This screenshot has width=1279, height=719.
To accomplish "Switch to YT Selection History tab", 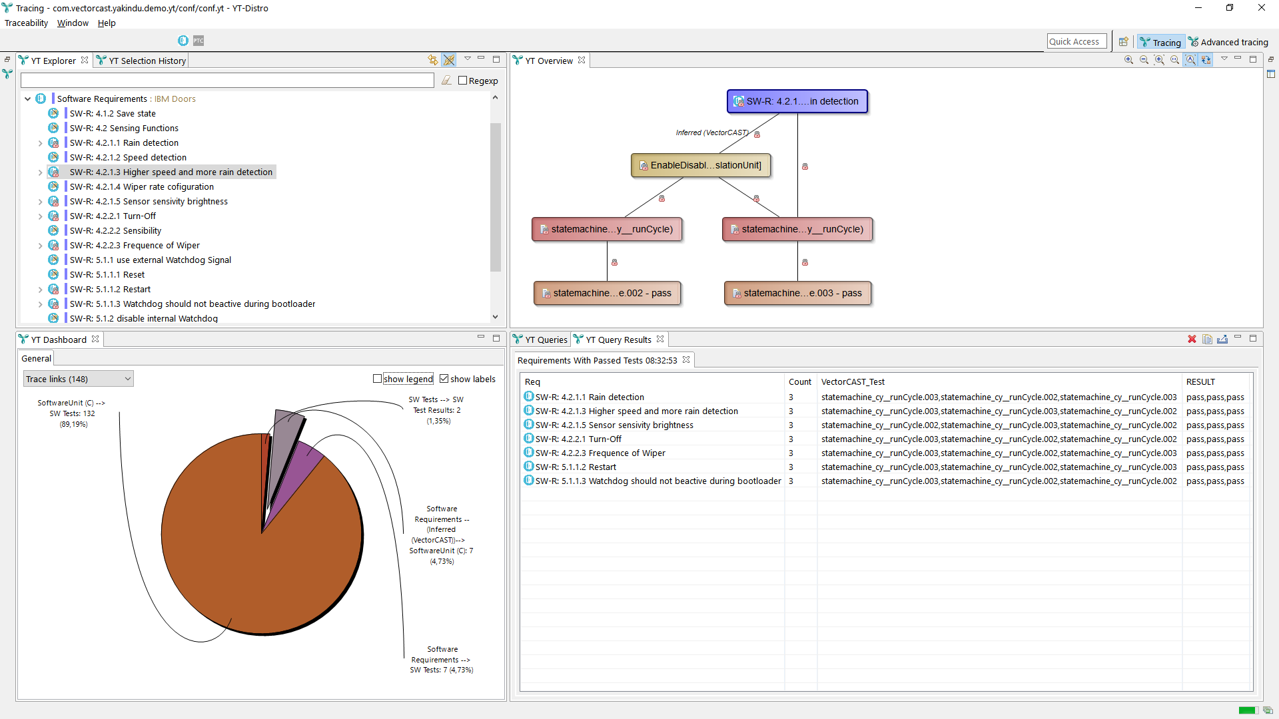I will [141, 61].
